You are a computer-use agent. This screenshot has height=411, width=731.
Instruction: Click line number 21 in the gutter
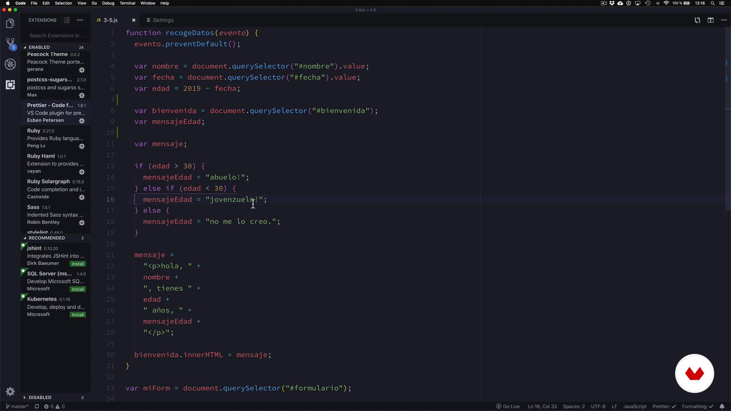pos(110,255)
